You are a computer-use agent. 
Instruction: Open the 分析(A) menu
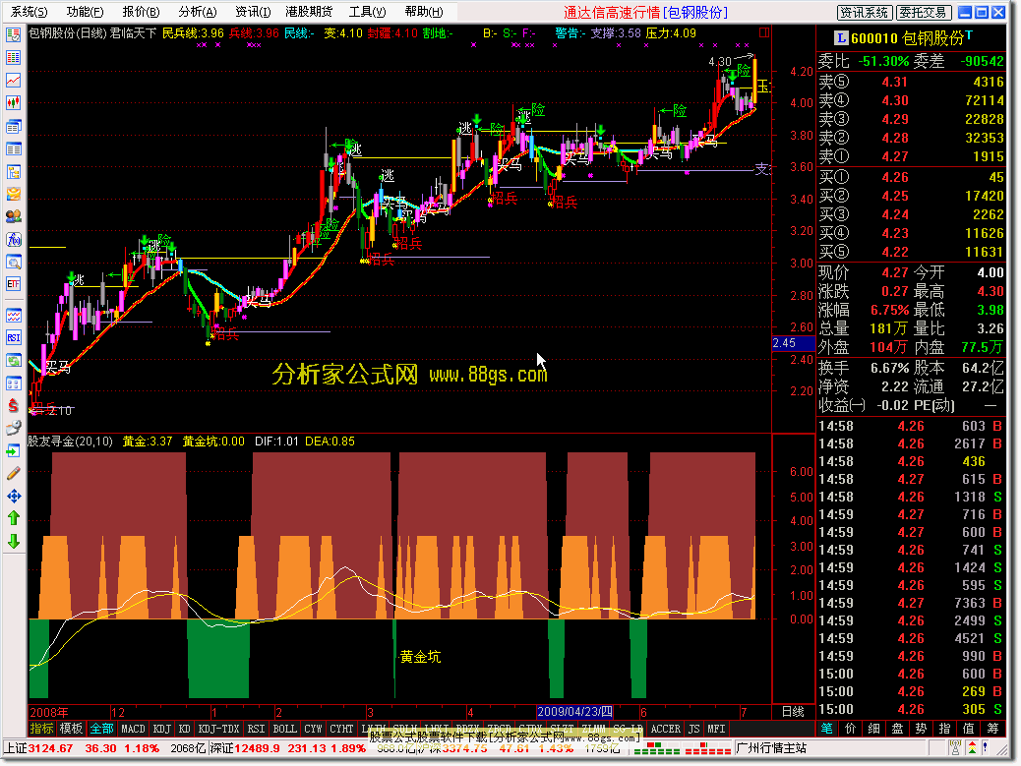click(198, 12)
